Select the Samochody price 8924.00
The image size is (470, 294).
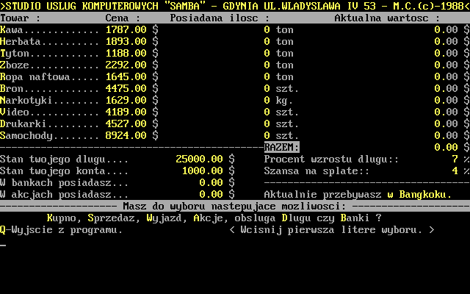click(126, 136)
